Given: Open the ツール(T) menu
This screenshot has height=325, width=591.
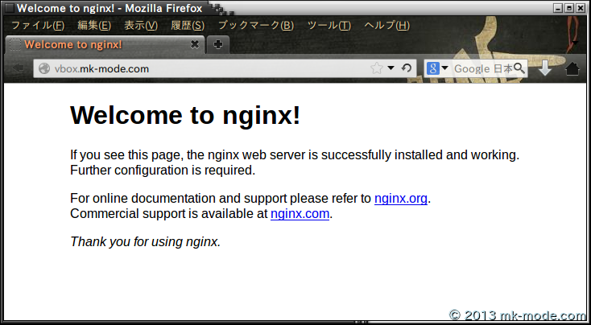Looking at the screenshot, I should pyautogui.click(x=329, y=25).
